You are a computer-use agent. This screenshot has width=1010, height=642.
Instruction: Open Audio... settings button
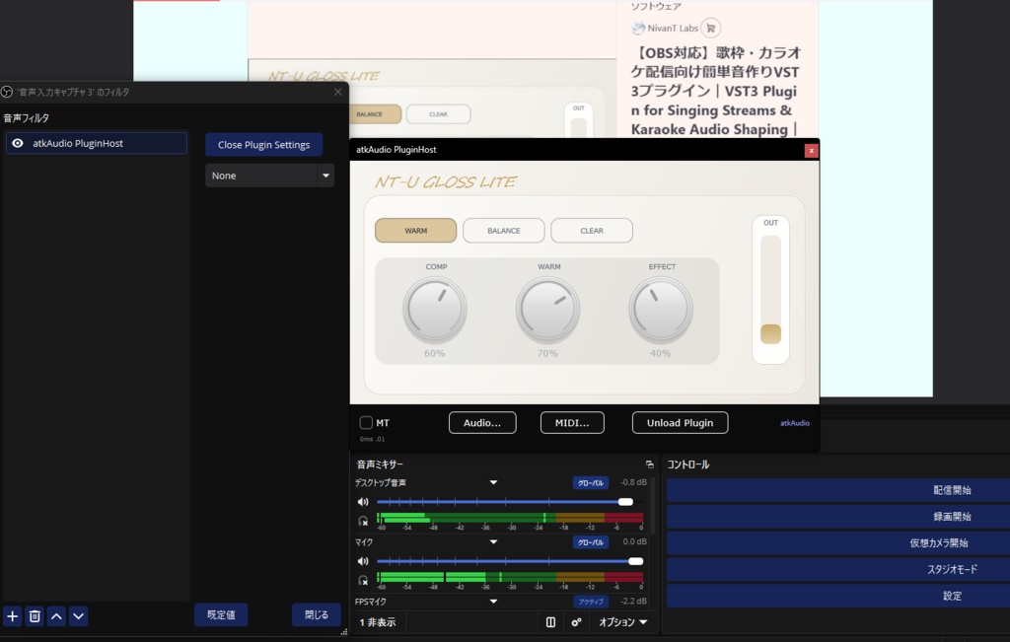(482, 422)
